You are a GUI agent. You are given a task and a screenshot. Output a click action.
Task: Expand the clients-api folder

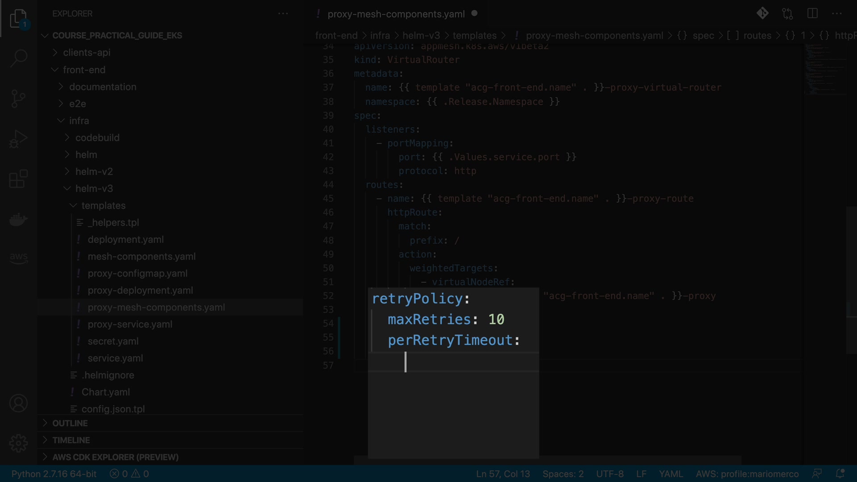click(87, 53)
